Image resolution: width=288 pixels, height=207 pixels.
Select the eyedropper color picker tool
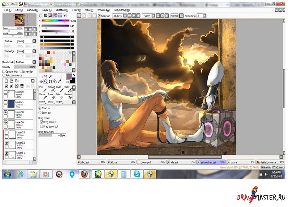point(59,82)
